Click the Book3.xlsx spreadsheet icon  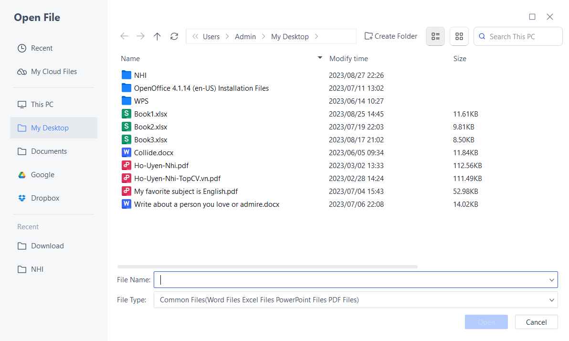(126, 139)
